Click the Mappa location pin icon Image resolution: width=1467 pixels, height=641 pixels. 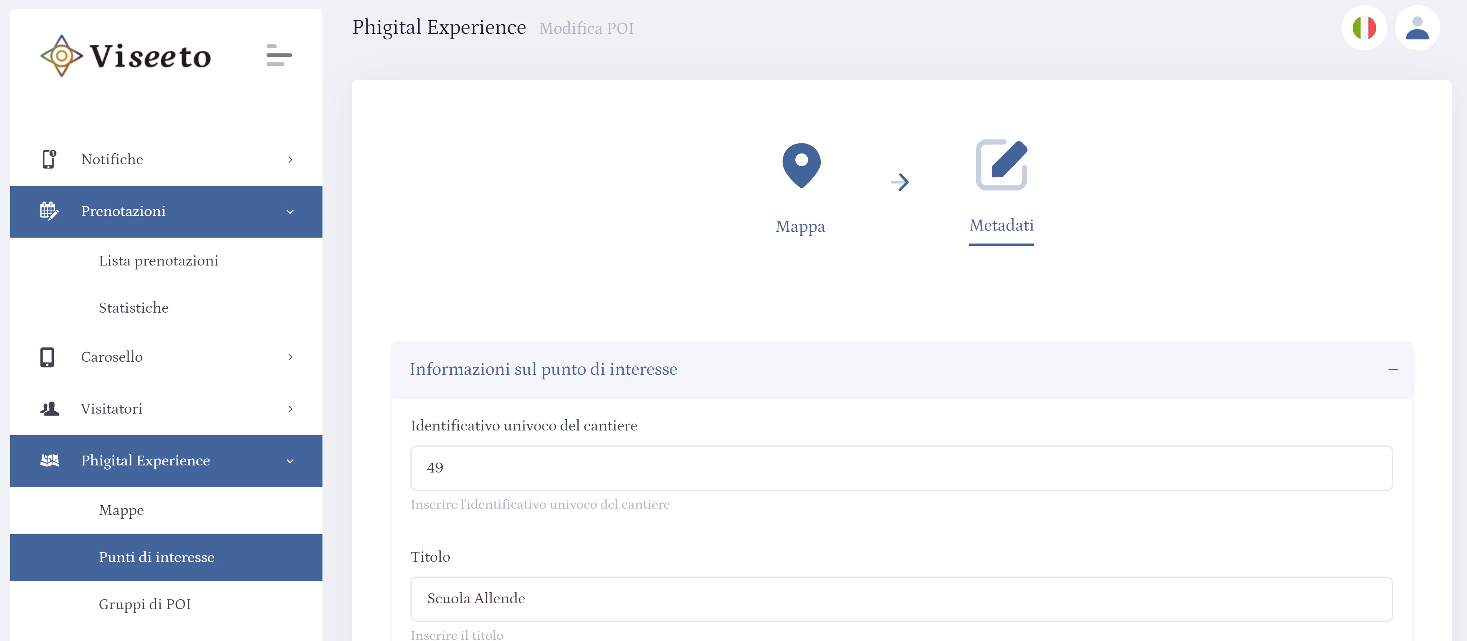tap(801, 165)
